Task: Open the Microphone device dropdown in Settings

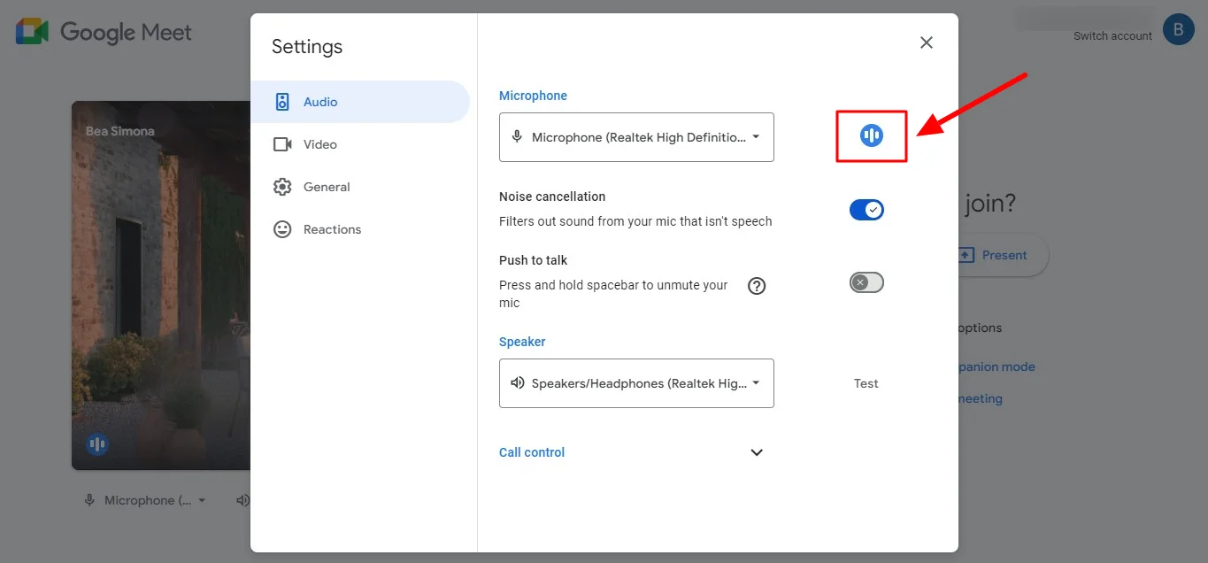Action: point(636,137)
